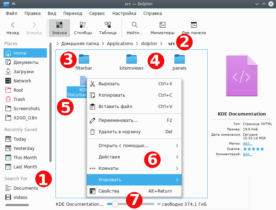Click Add link next to Комментарий
The height and width of the screenshot is (210, 276).
(x=248, y=154)
